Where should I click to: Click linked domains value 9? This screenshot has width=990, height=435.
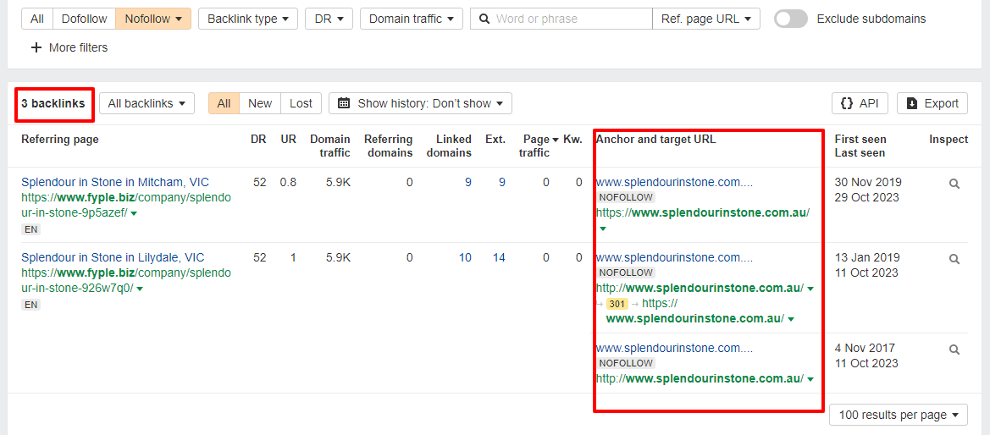pyautogui.click(x=467, y=183)
